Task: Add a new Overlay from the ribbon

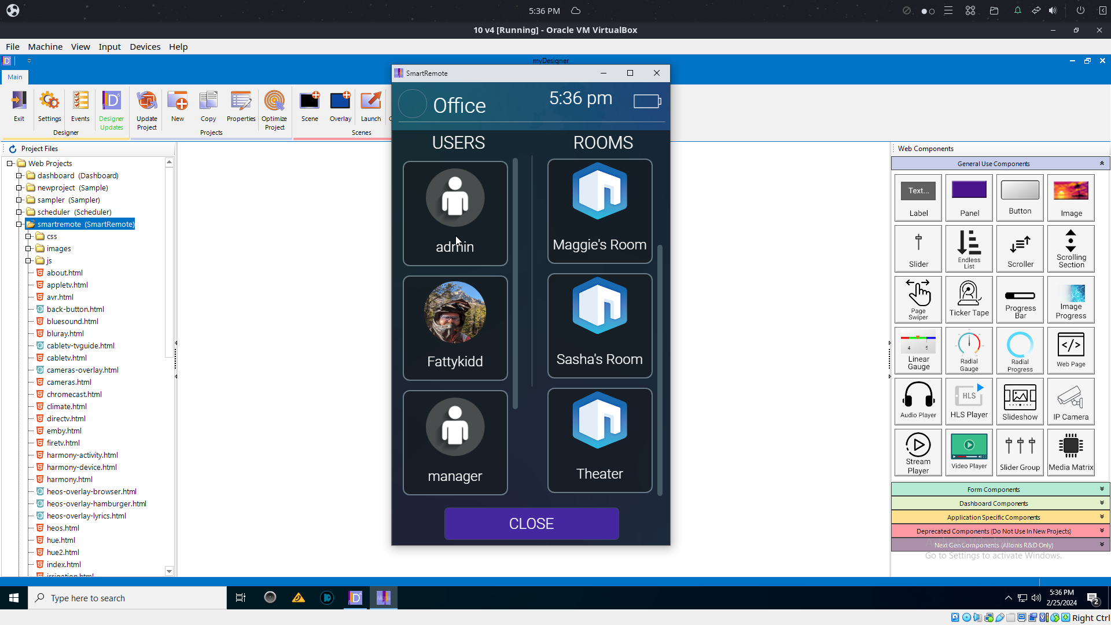Action: (340, 106)
